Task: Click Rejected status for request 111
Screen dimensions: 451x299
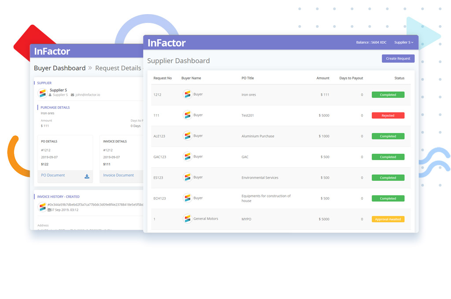Action: click(x=388, y=116)
